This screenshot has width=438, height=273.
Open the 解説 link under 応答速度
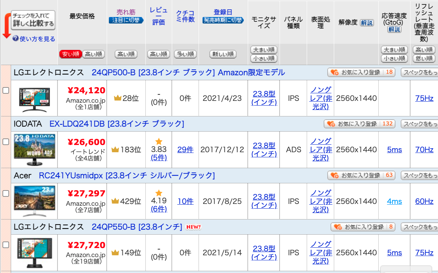pyautogui.click(x=394, y=30)
